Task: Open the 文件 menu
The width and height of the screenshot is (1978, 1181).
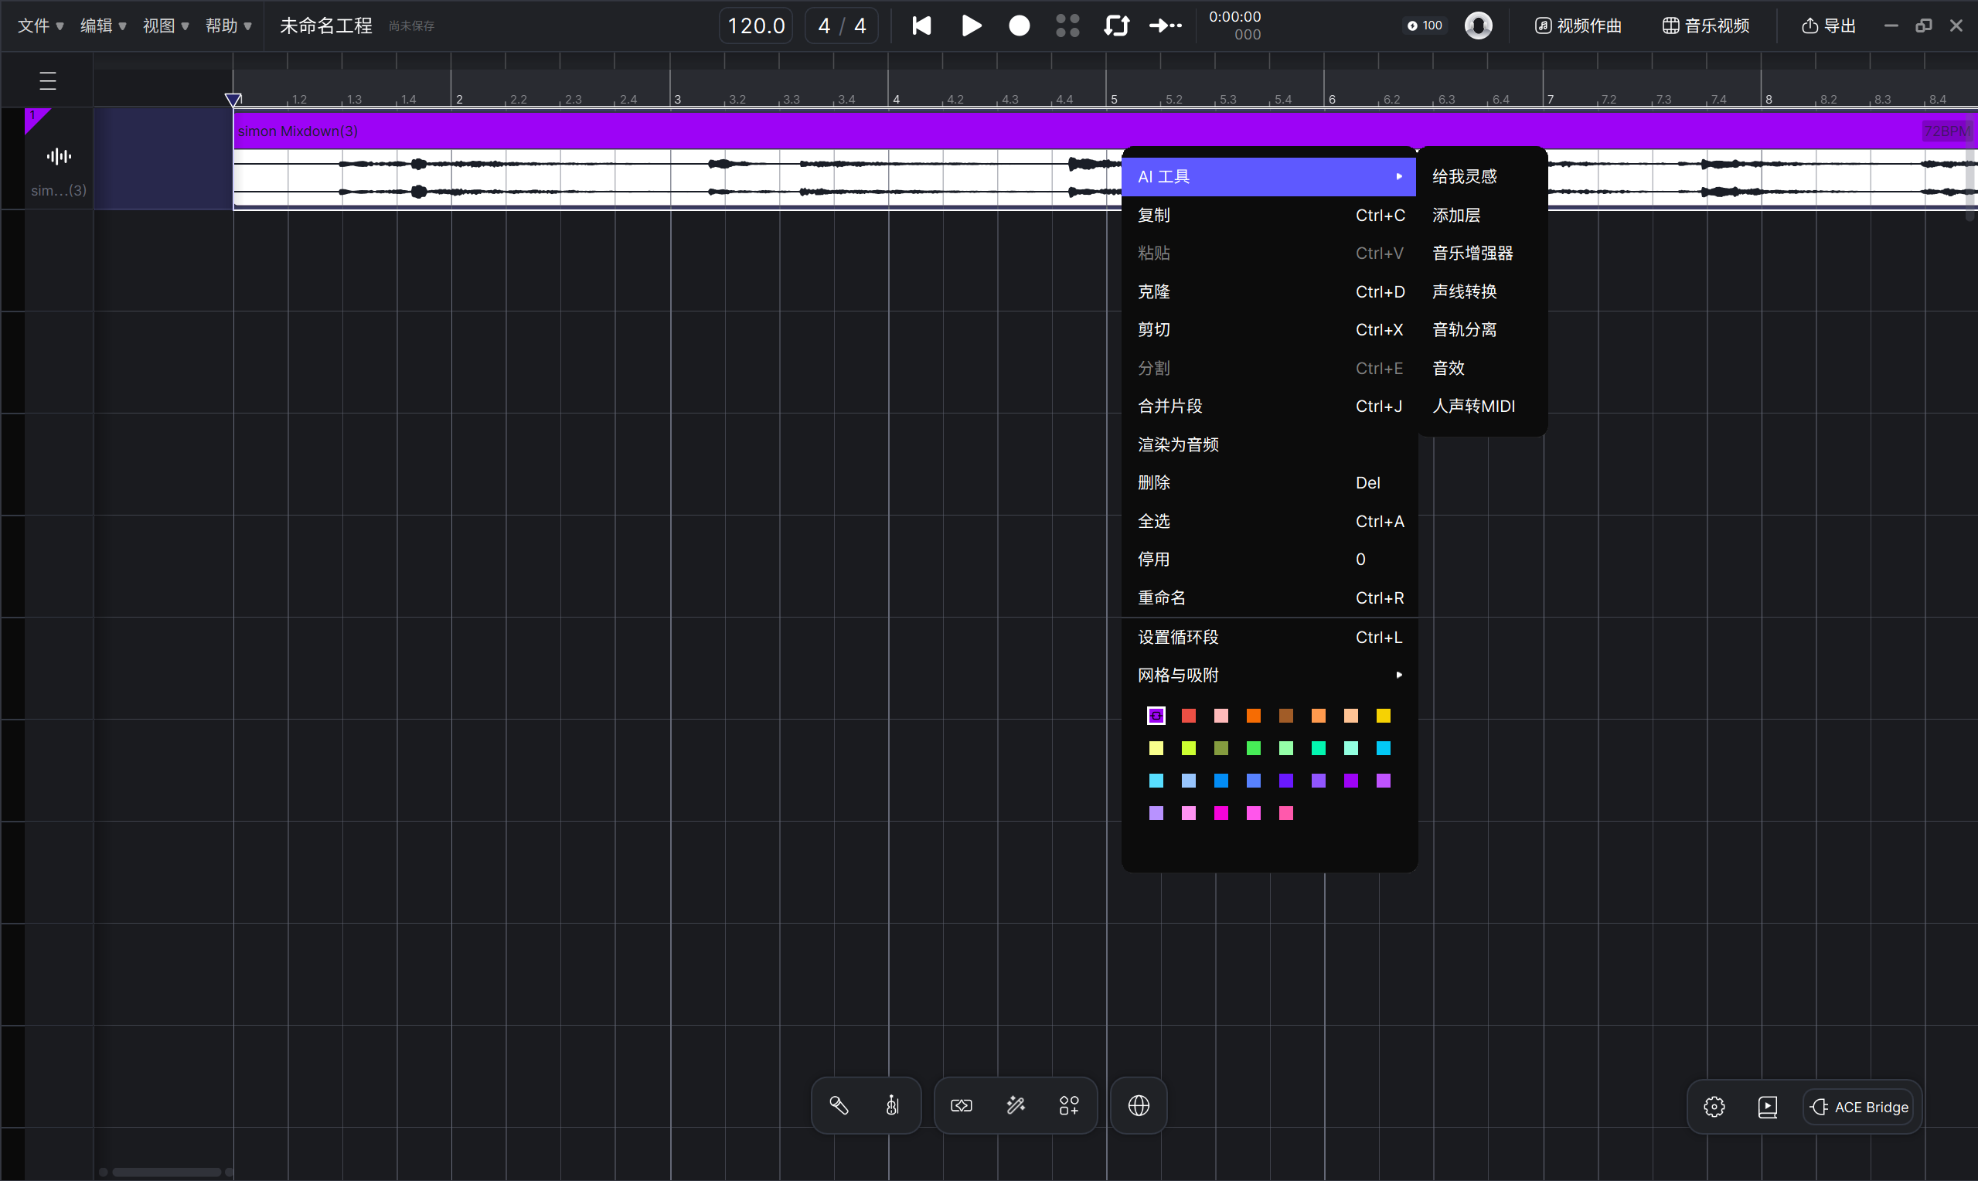Action: point(40,26)
